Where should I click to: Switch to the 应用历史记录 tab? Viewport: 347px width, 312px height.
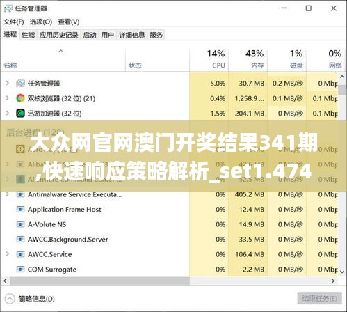click(x=58, y=35)
